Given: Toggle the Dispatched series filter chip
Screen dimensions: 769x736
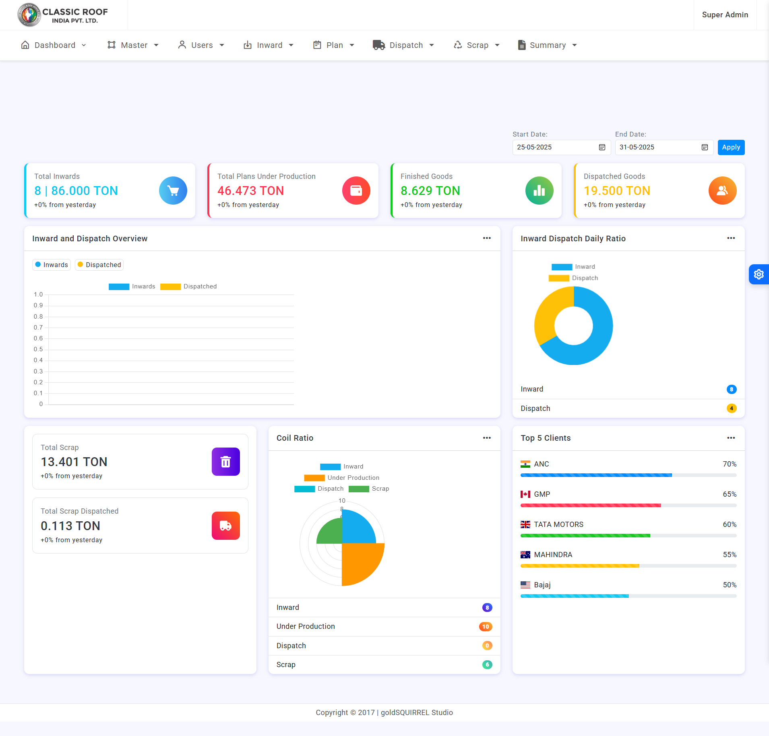Looking at the screenshot, I should (x=99, y=265).
